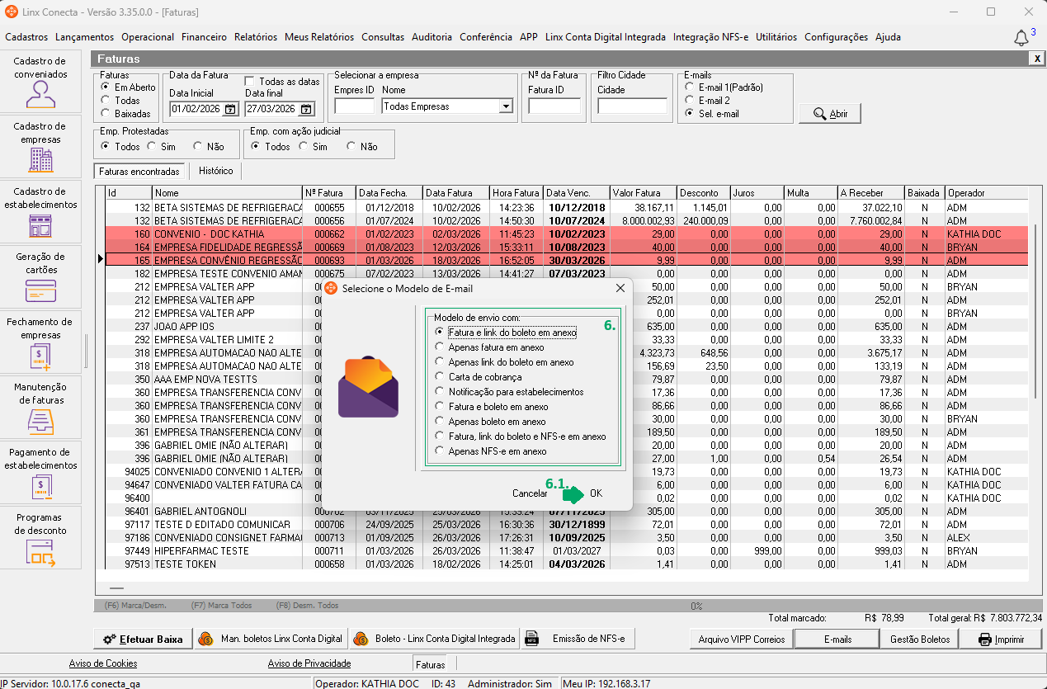Screen dimensions: 1047x689
Task: Open the Configurações menu
Action: (836, 37)
